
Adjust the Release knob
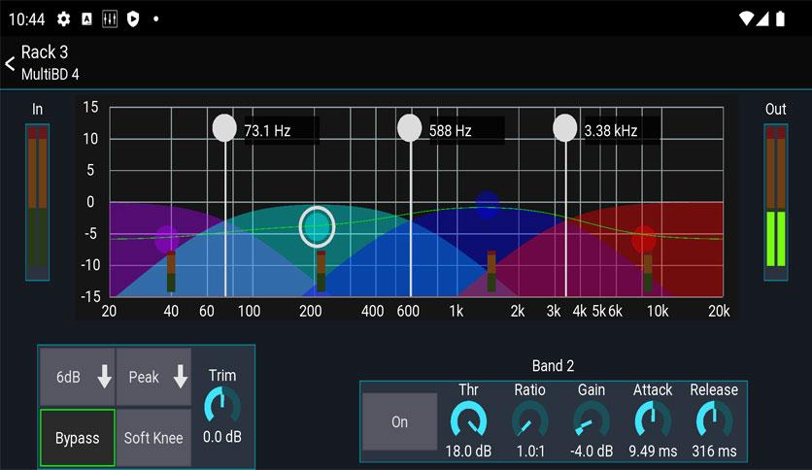tap(714, 420)
